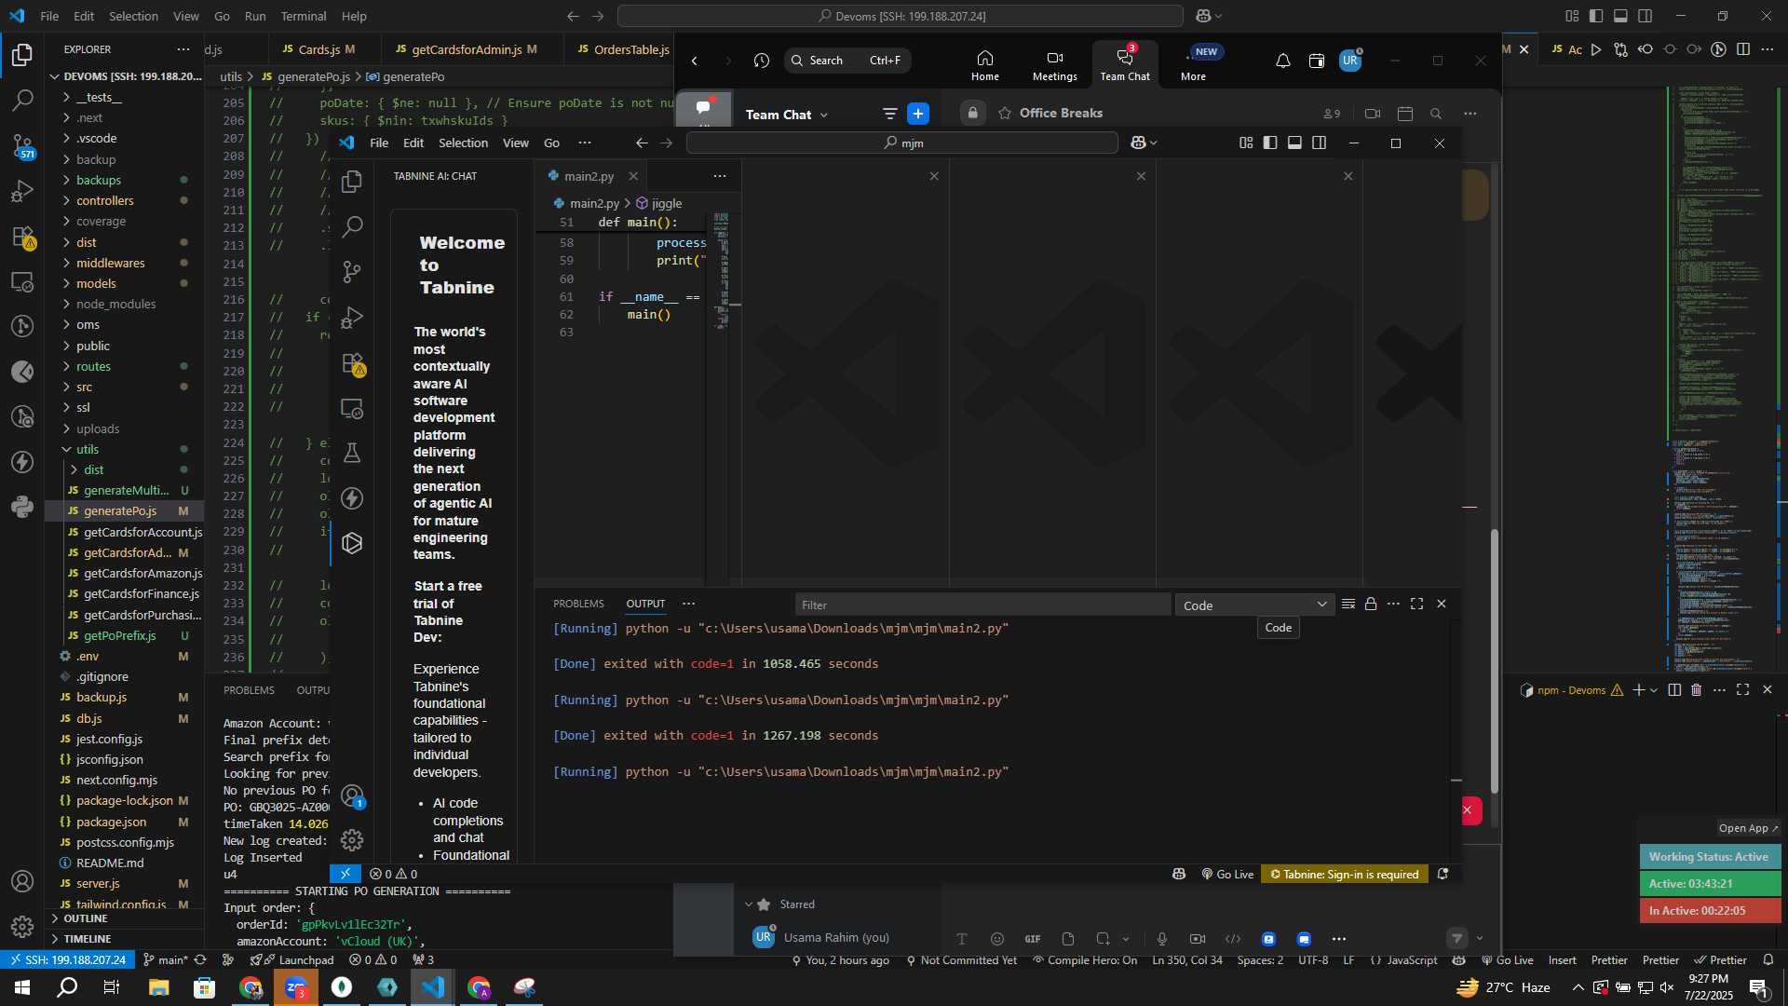
Task: Expand the middlewares folder in Explorer
Action: pyautogui.click(x=110, y=263)
